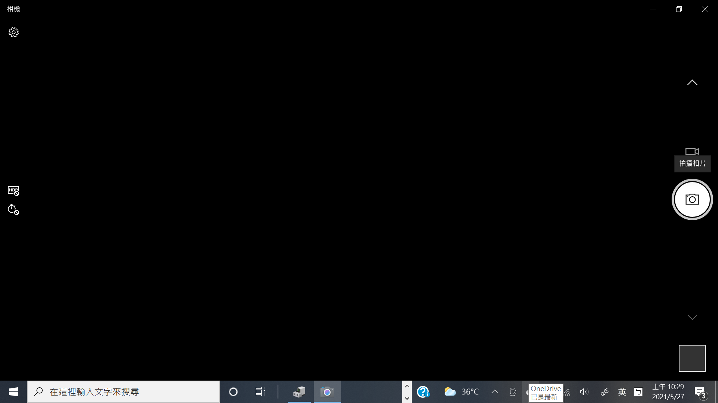Image resolution: width=718 pixels, height=403 pixels.
Task: Toggle the HDR off icon
Action: tap(13, 191)
